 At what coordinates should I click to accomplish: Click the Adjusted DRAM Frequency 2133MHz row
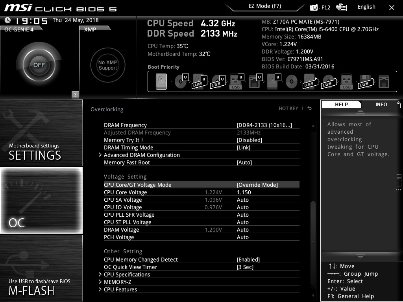pos(201,133)
